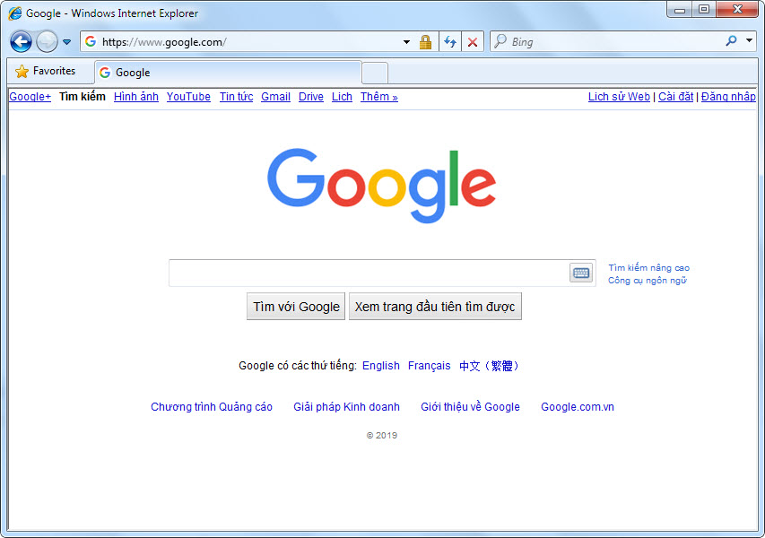Viewport: 765px width, 538px height.
Task: Switch Google to English
Action: [x=380, y=365]
